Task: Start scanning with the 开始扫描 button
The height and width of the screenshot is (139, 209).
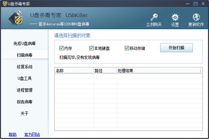Action: click(x=176, y=48)
